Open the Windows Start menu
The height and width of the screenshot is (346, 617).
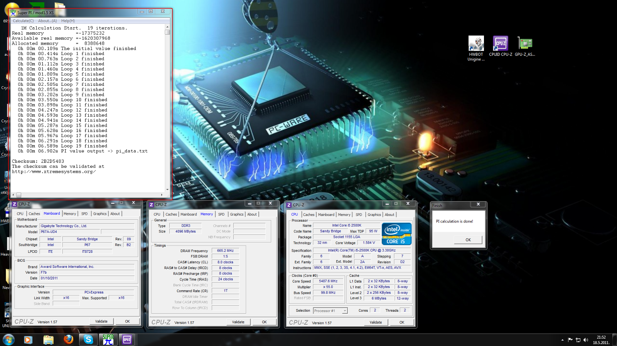[x=8, y=339]
